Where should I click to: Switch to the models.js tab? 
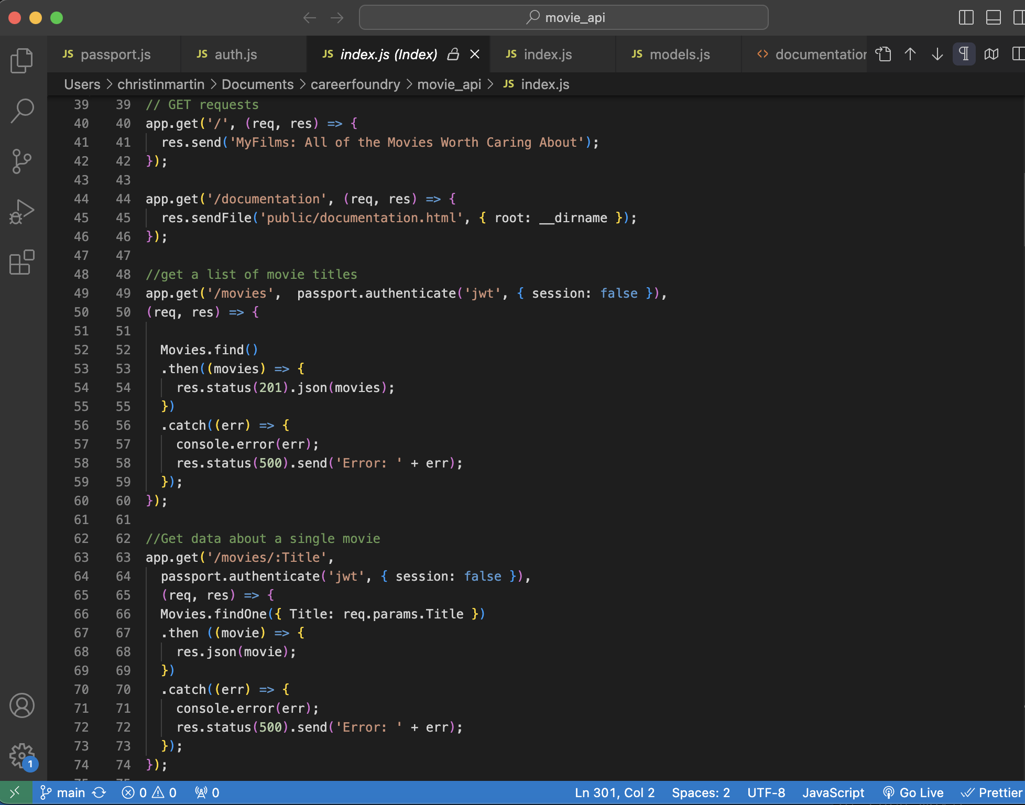[x=679, y=55]
